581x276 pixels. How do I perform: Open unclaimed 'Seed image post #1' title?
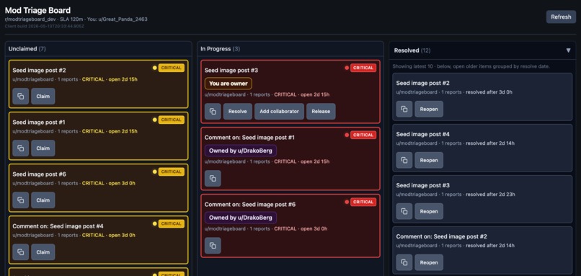click(x=39, y=123)
